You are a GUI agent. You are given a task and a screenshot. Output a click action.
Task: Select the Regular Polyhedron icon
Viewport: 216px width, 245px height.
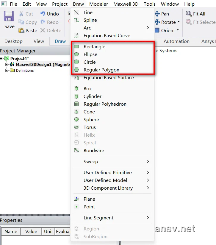point(76,104)
